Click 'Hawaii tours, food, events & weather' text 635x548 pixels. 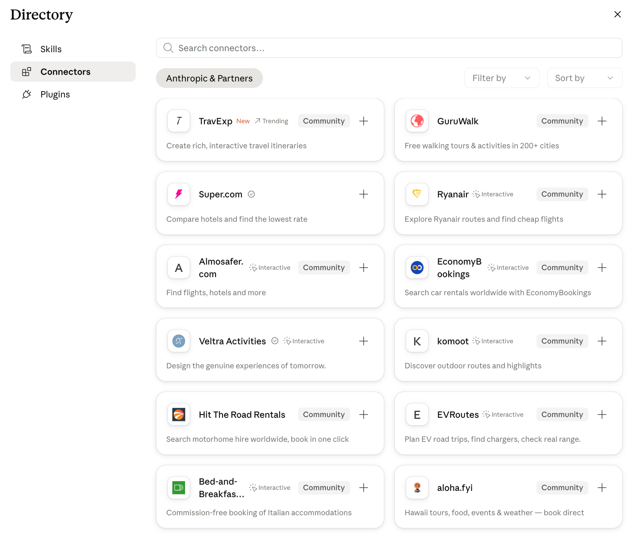point(494,513)
